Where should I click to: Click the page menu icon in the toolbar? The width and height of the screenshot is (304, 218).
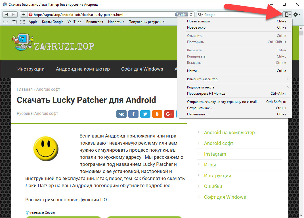(x=288, y=14)
